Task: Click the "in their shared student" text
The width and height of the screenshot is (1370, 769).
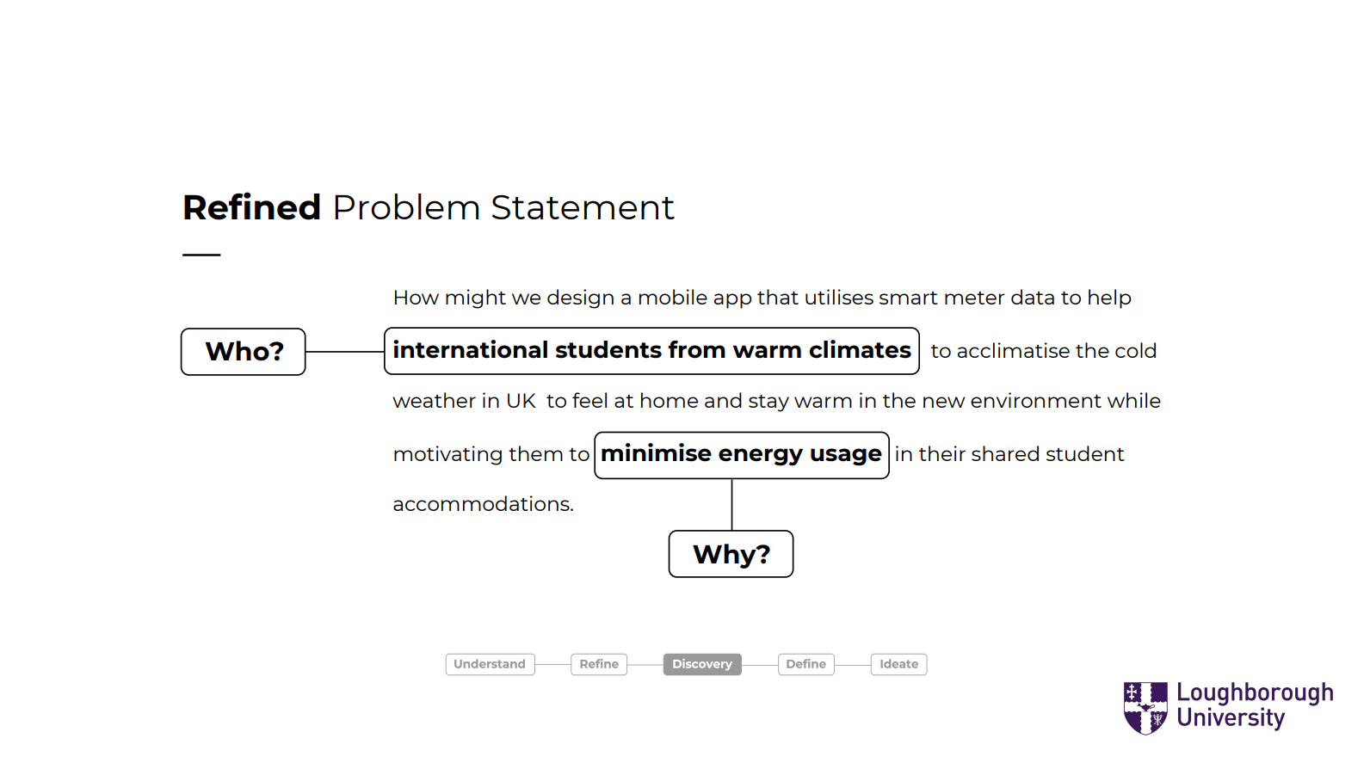Action: click(x=1009, y=454)
